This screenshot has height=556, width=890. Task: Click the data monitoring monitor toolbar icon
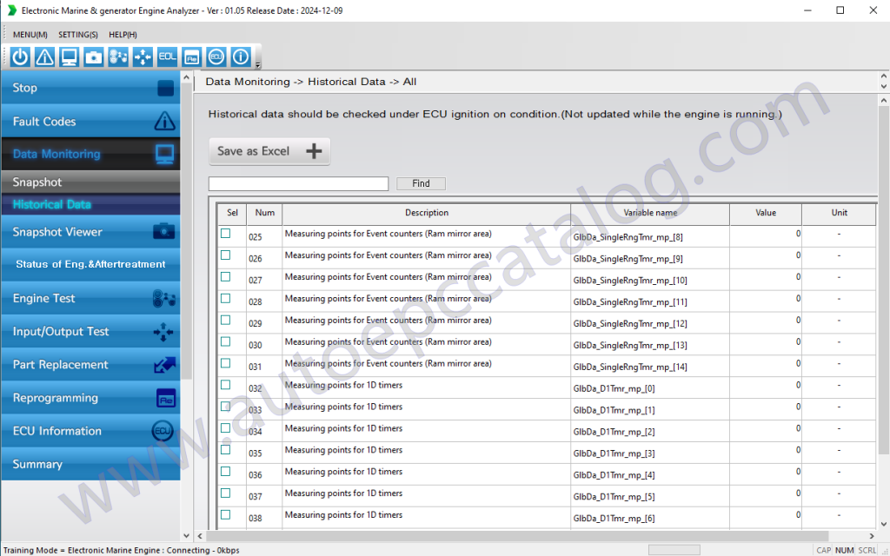pyautogui.click(x=70, y=56)
